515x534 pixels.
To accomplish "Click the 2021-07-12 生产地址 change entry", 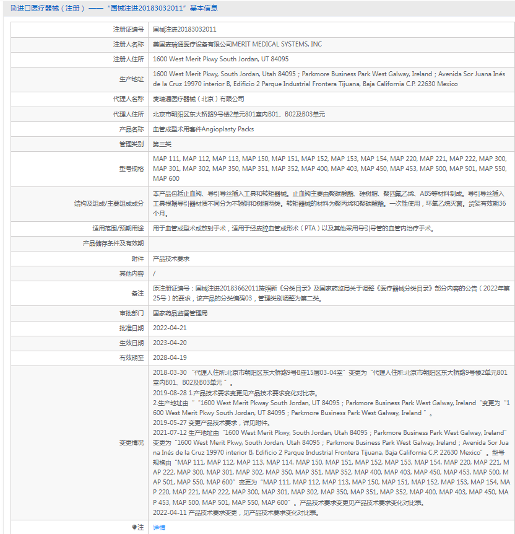I will point(332,468).
